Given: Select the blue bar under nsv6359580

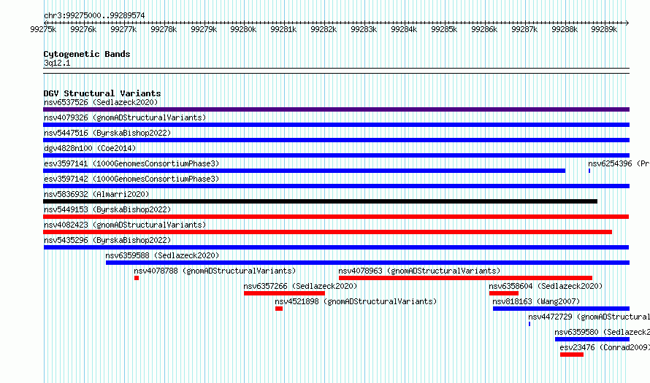Looking at the screenshot, I should [x=592, y=339].
